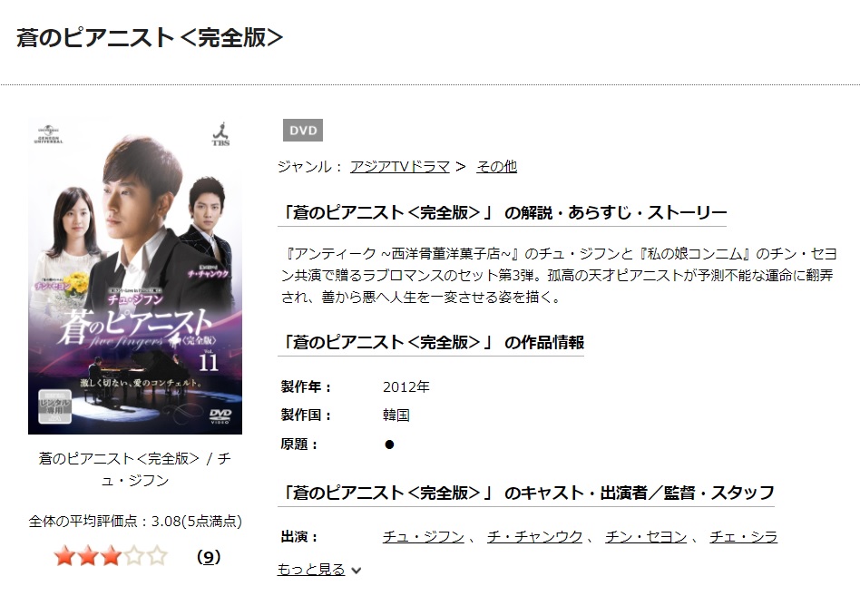Click the DVD cover thumbnail image
The height and width of the screenshot is (596, 860).
pyautogui.click(x=135, y=277)
